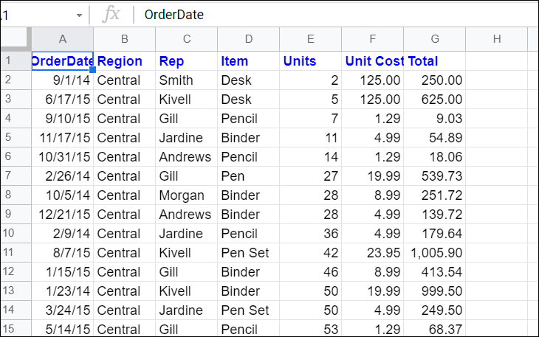Screen dimensions: 539x337
Task: Click the Region header cell
Action: (x=125, y=61)
